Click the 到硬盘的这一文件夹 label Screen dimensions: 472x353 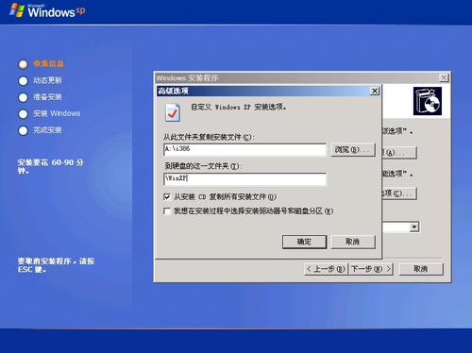203,166
